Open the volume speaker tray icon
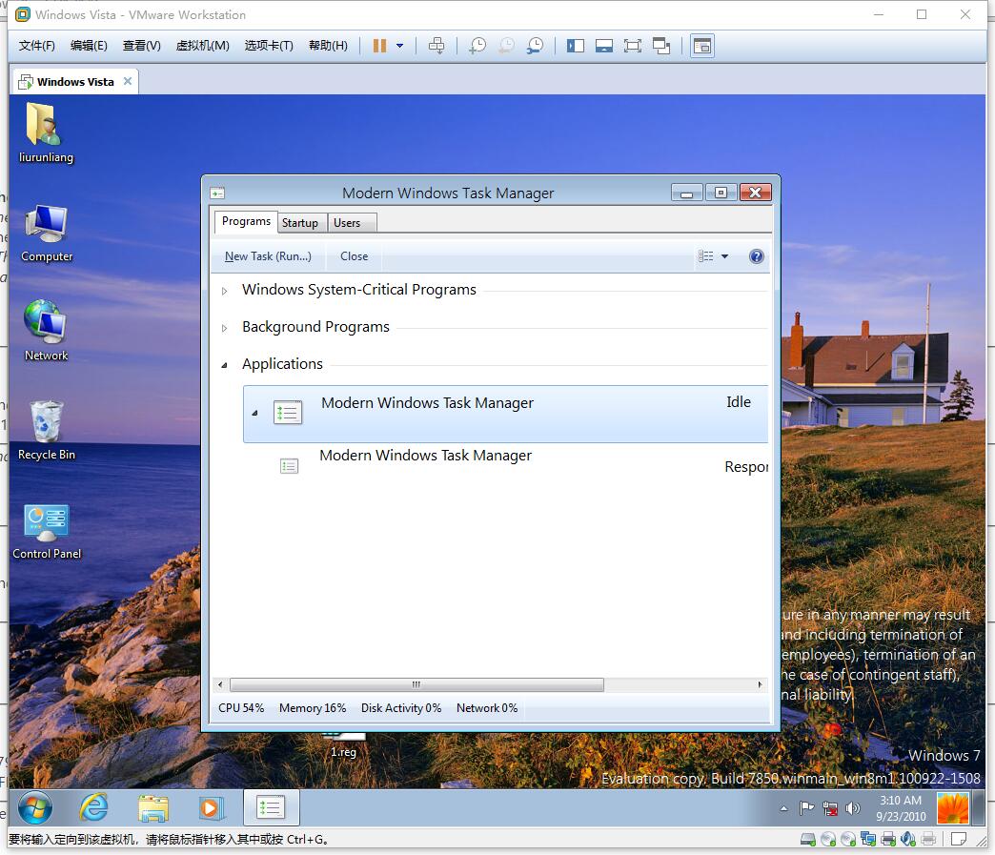Screen dimensions: 995x855 (x=853, y=808)
